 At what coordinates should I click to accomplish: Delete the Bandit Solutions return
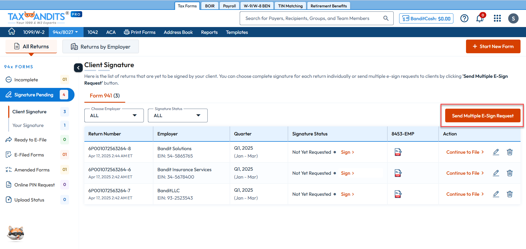pos(510,152)
